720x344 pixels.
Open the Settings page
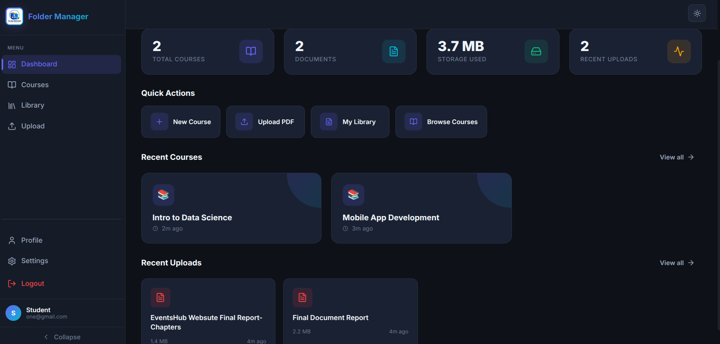(x=61, y=261)
